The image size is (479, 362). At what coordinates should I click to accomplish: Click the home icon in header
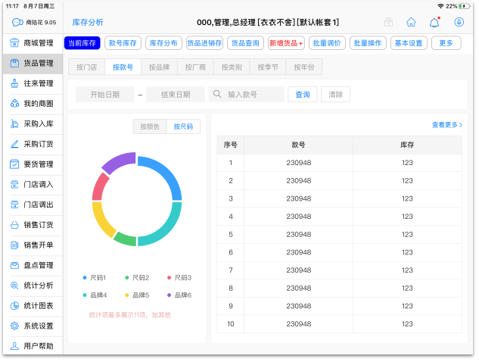(411, 22)
